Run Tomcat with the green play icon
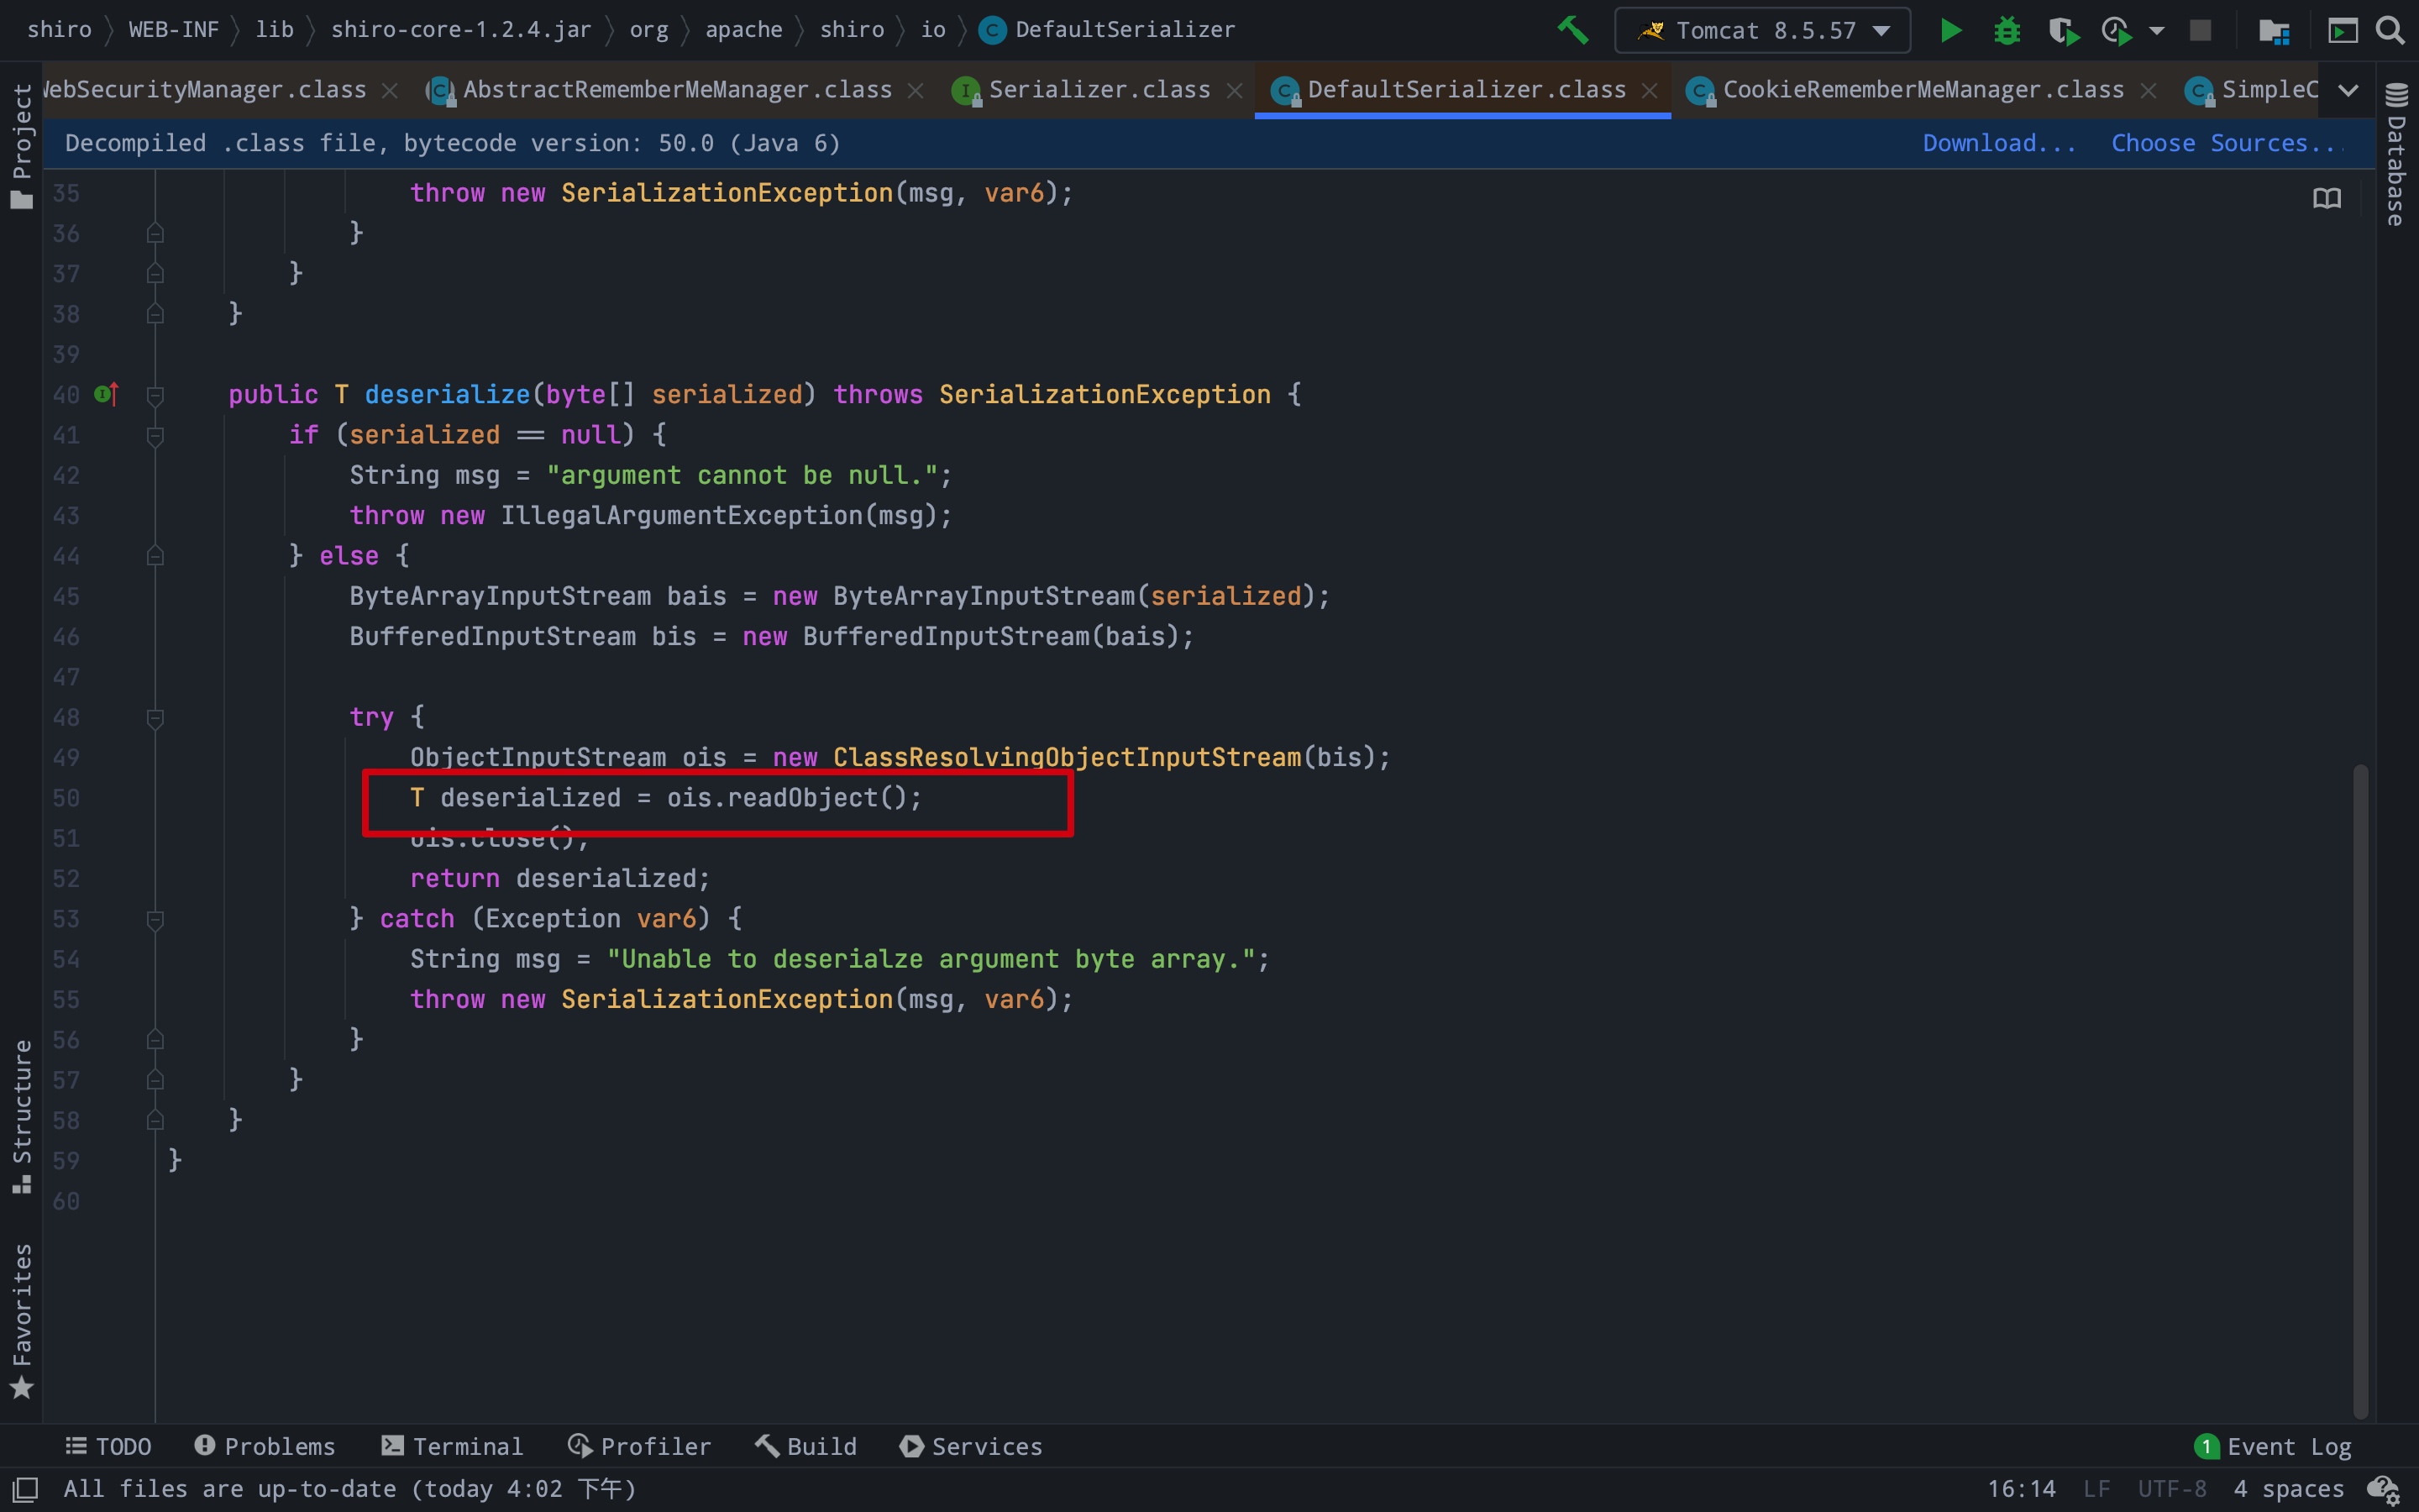The width and height of the screenshot is (2419, 1512). [1949, 30]
